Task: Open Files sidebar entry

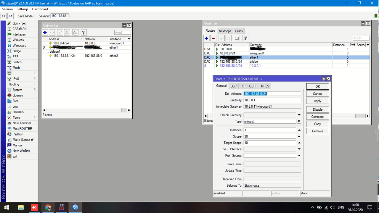Action: [x=15, y=101]
